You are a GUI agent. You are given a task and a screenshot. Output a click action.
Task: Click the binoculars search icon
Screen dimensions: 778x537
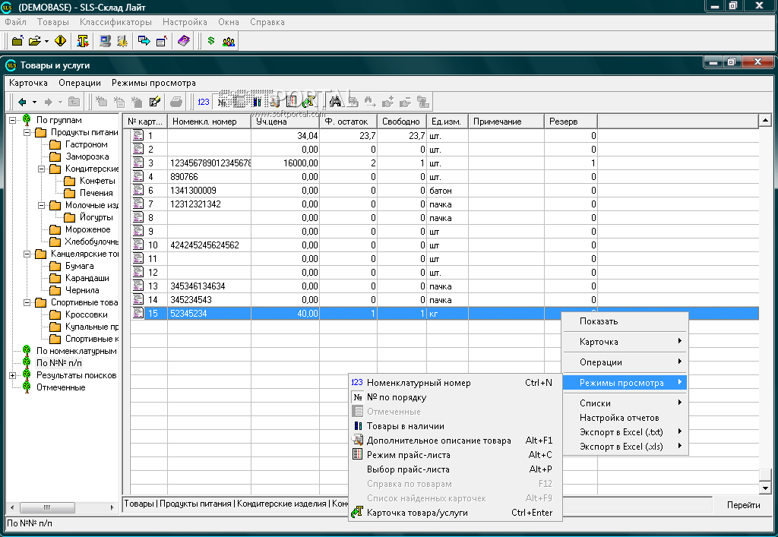pyautogui.click(x=335, y=102)
